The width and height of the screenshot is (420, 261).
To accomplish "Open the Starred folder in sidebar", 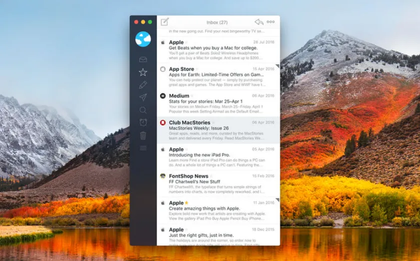I will (x=143, y=72).
